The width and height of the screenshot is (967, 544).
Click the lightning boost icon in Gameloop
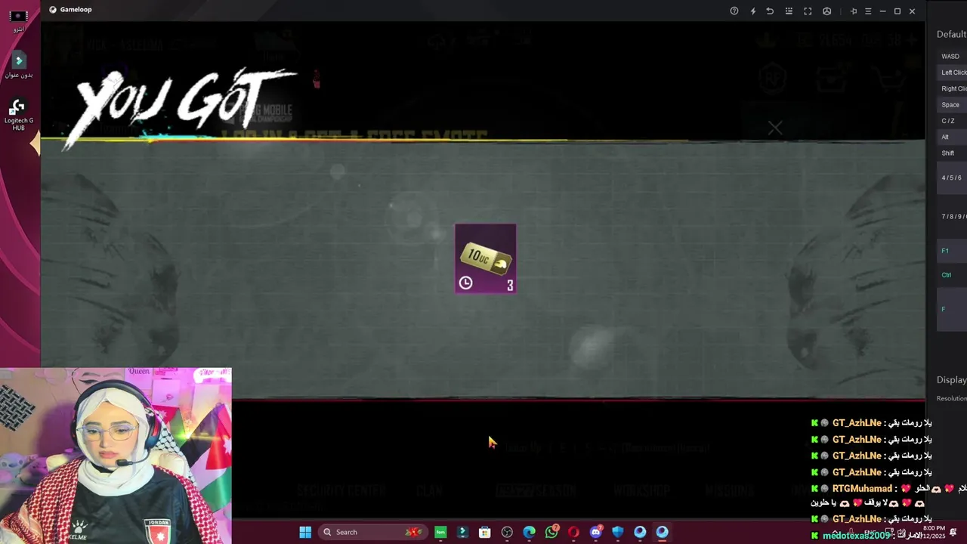coord(752,11)
